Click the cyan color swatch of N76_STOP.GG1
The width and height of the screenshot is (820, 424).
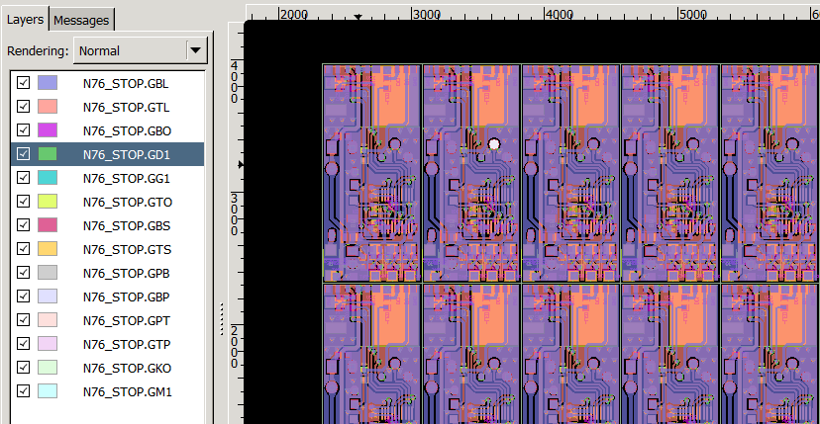pyautogui.click(x=48, y=178)
